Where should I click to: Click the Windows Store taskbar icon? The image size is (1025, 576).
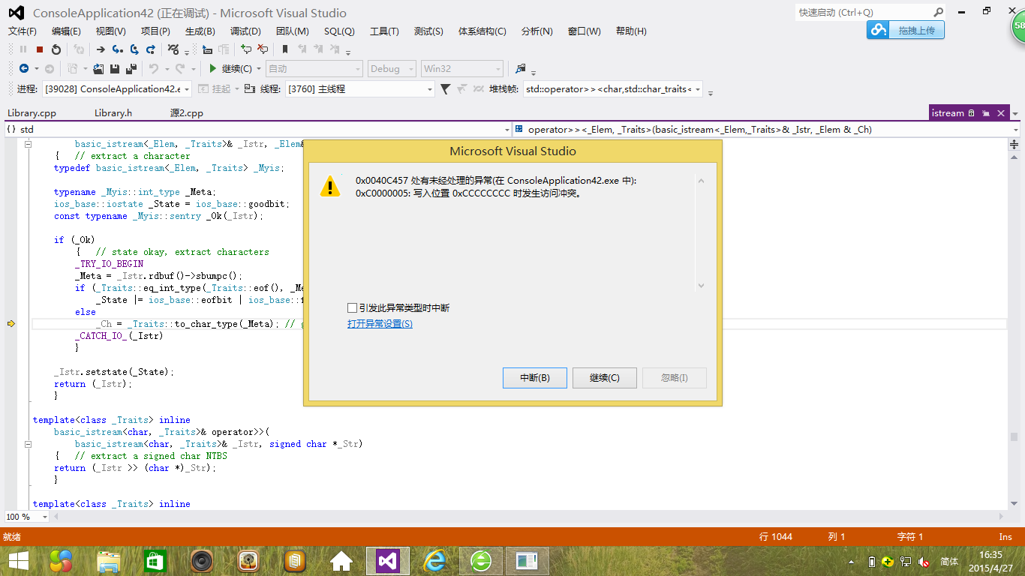[x=155, y=561]
